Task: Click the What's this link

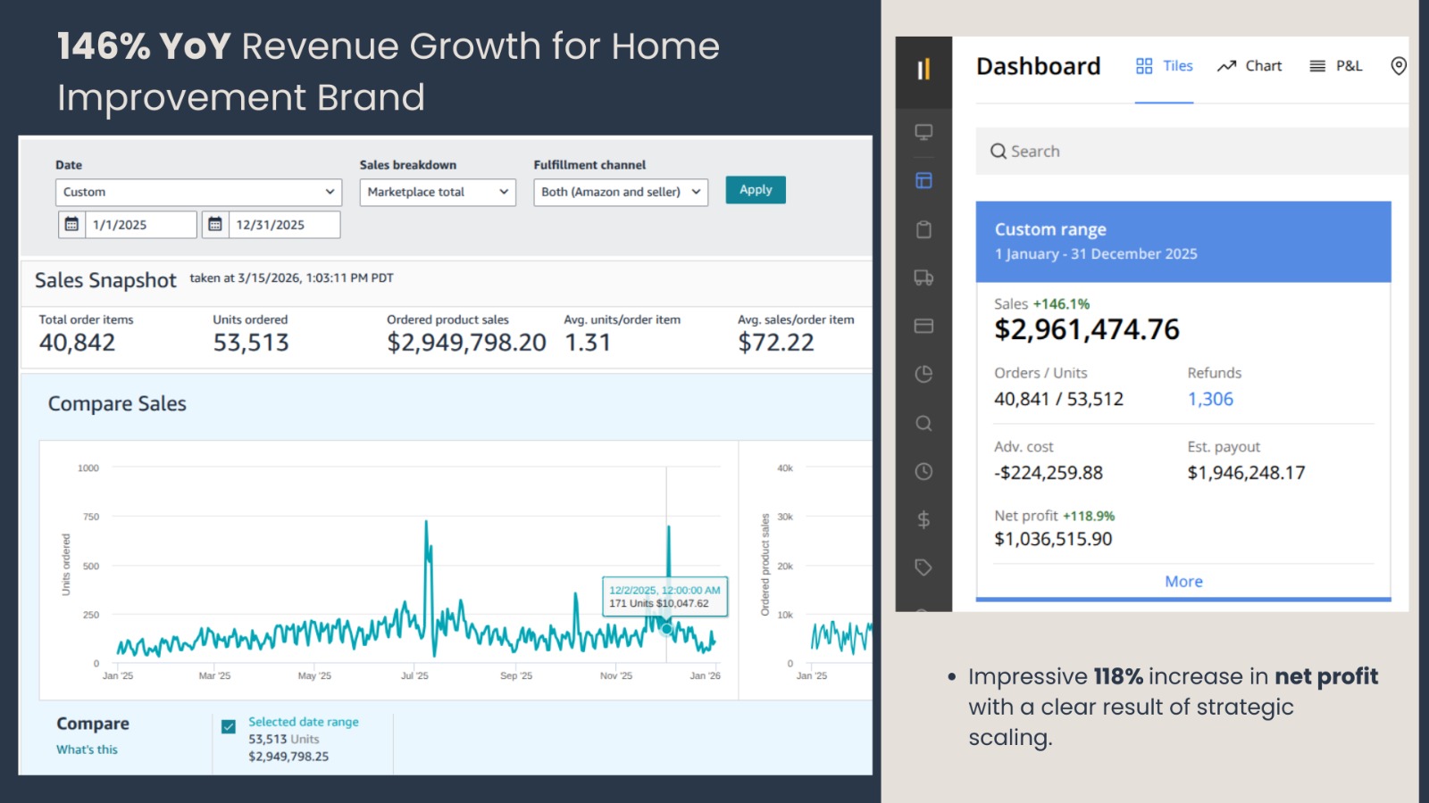Action: (87, 749)
